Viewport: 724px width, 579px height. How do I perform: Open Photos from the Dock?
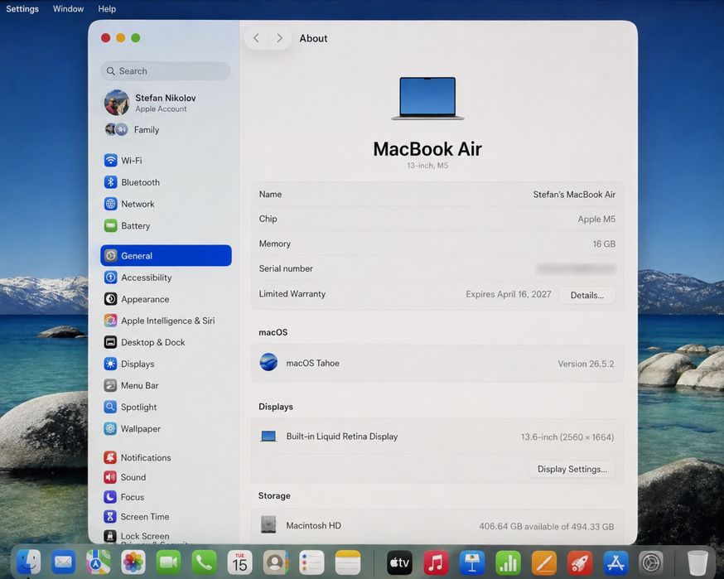[x=133, y=562]
